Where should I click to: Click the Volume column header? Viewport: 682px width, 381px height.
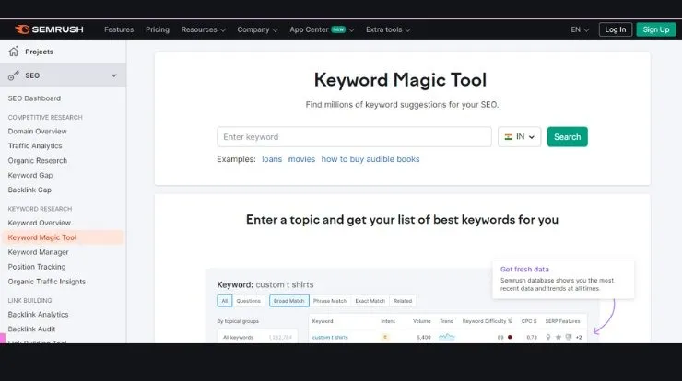point(421,321)
